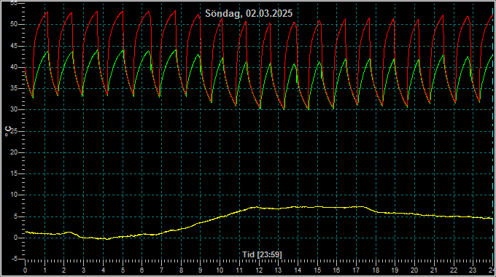Click hour 15 on the time axis
The image size is (496, 277).
coord(317,270)
